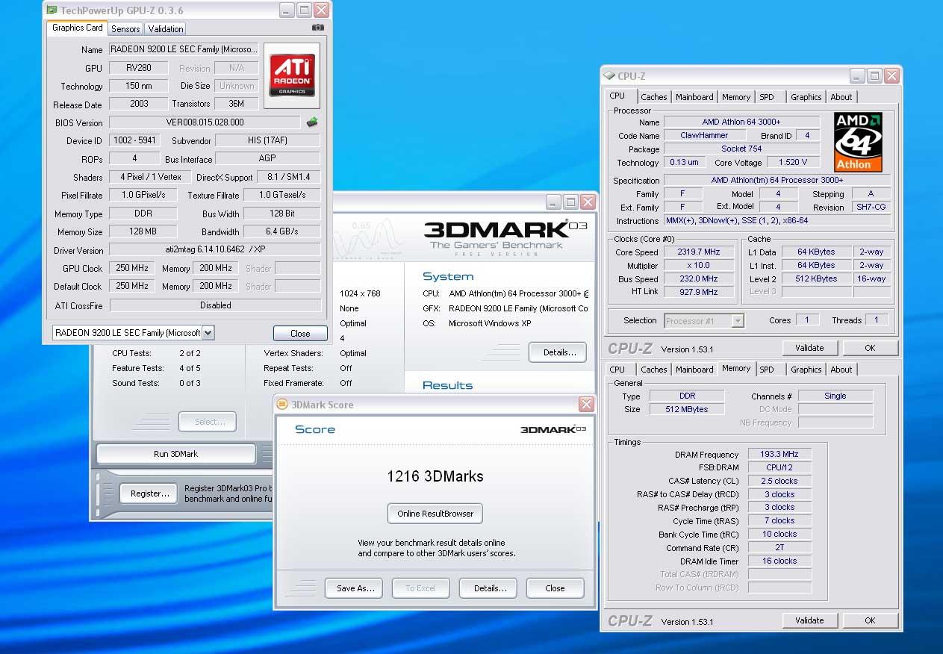The height and width of the screenshot is (654, 943).
Task: Click the ClawHammer code name field
Action: pyautogui.click(x=705, y=135)
